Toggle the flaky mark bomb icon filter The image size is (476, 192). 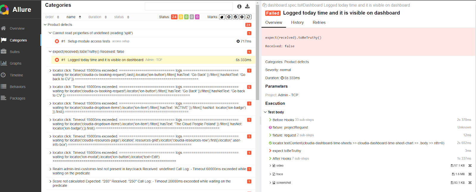coord(222,17)
